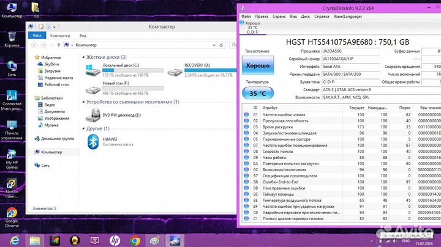Viewport: 441px width, 247px height.
Task: Click the HP taskbar icon
Action: click(115, 240)
